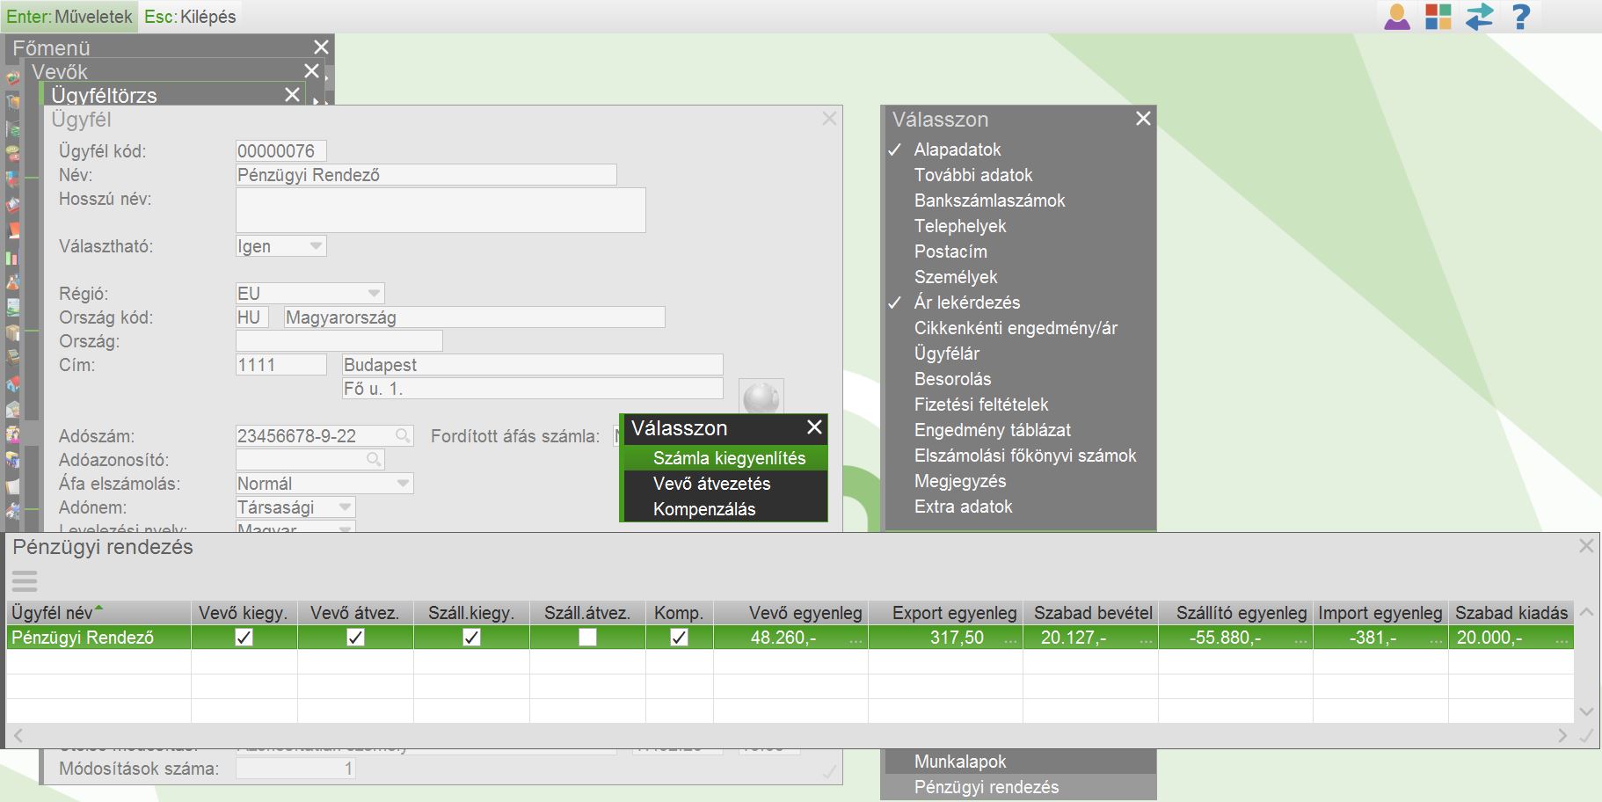This screenshot has height=802, width=1602.
Task: Click the magnifier in the Adóazonosító field
Action: 374,459
